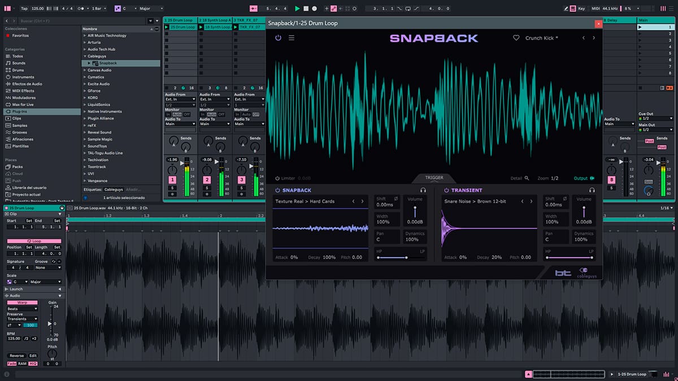Open the 1 Bar quantization dropdown

(x=99, y=8)
